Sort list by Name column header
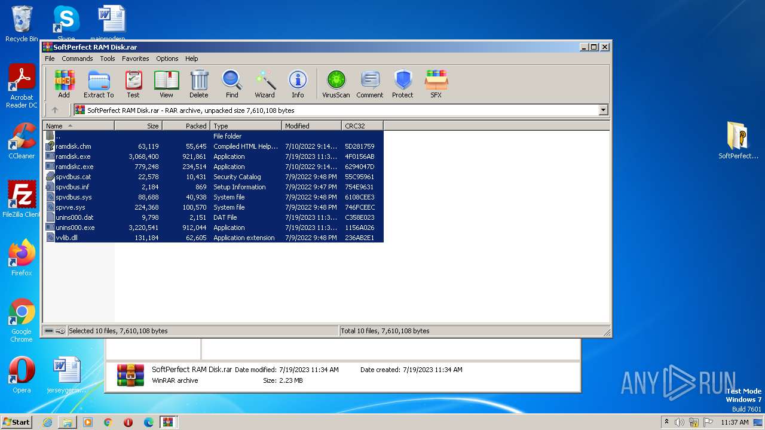765x430 pixels. point(78,125)
